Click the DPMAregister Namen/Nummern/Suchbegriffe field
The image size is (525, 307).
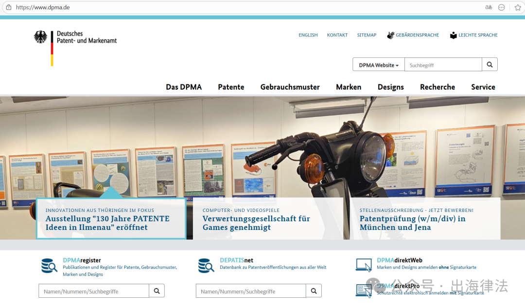point(94,291)
